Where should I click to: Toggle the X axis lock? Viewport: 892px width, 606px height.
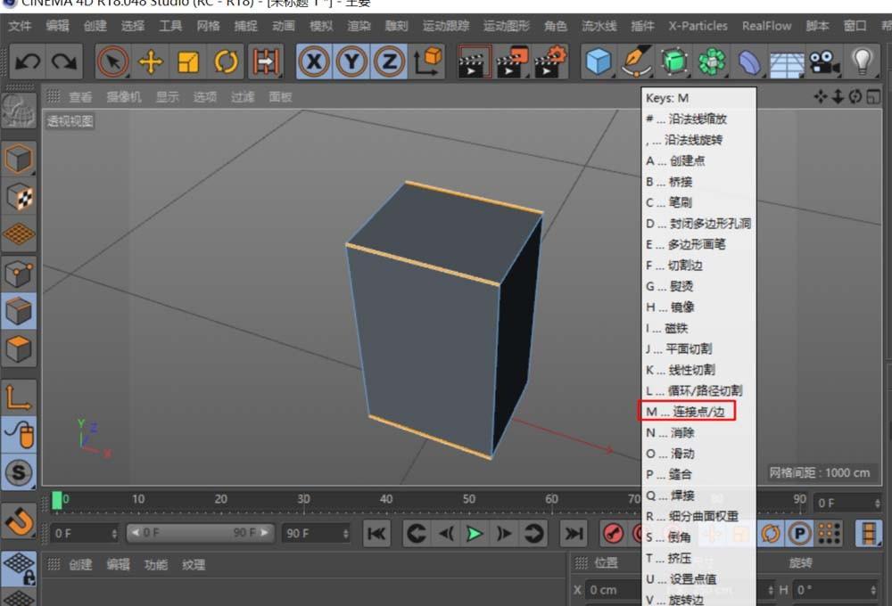tap(314, 61)
